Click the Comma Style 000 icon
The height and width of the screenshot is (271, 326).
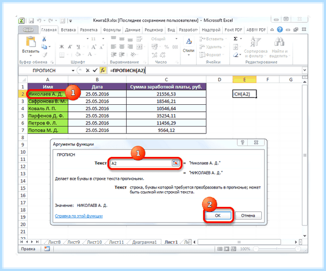click(x=175, y=47)
